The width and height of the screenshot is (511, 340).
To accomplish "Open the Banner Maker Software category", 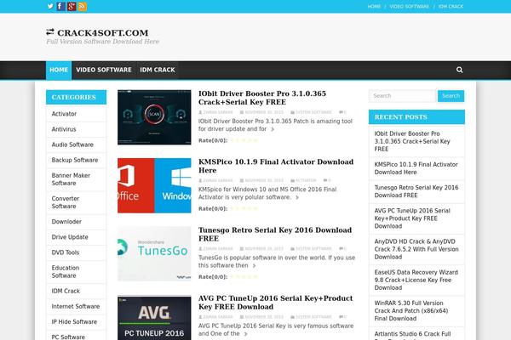I will pyautogui.click(x=71, y=179).
